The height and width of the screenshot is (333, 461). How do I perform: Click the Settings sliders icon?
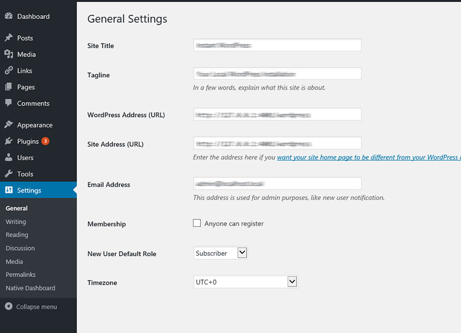9,190
